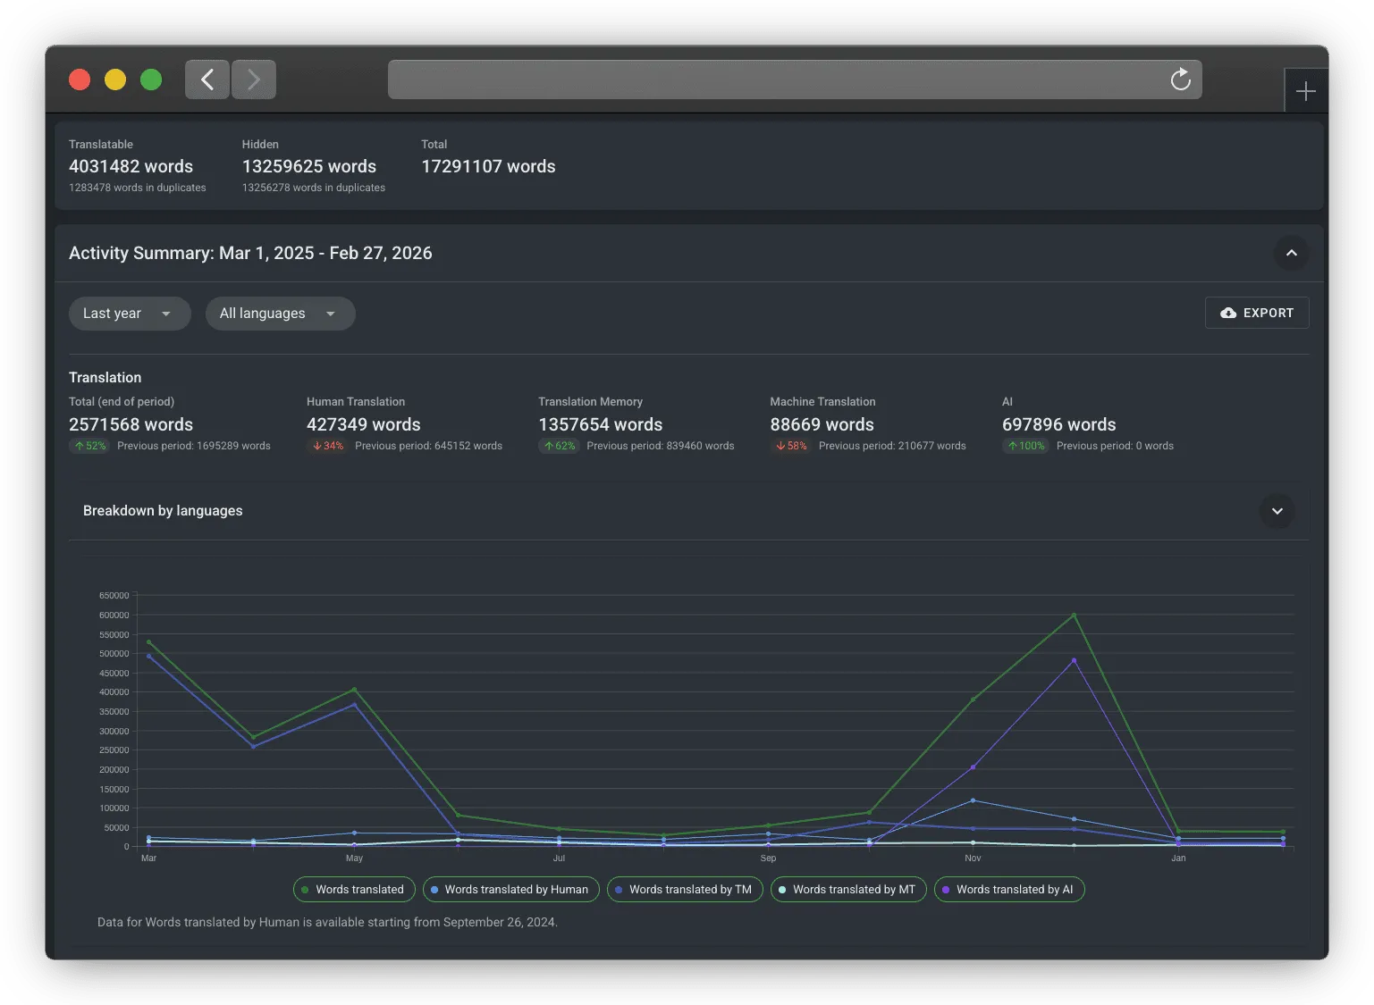Click inside the browser address bar
This screenshot has width=1374, height=1005.
click(794, 79)
